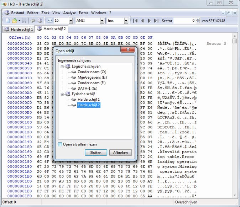Screen dimensions: 240x207
Task: Click drive icon beside Harde schijf 1 in tree
Action: 74,100
